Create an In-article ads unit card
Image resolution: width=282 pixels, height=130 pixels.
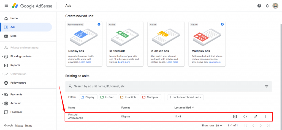tap(166, 44)
